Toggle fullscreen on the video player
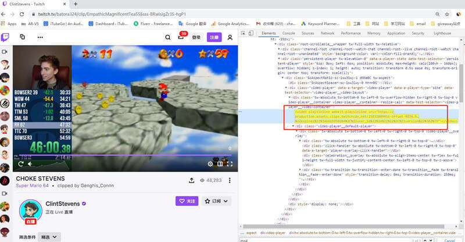Viewport: 465px width, 242px height. [x=230, y=164]
